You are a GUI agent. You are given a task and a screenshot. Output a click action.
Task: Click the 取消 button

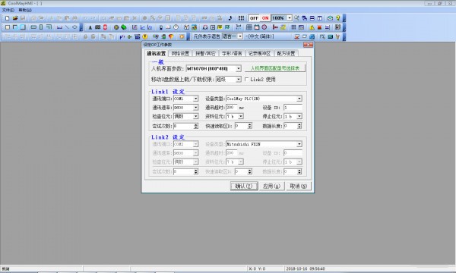pos(298,187)
